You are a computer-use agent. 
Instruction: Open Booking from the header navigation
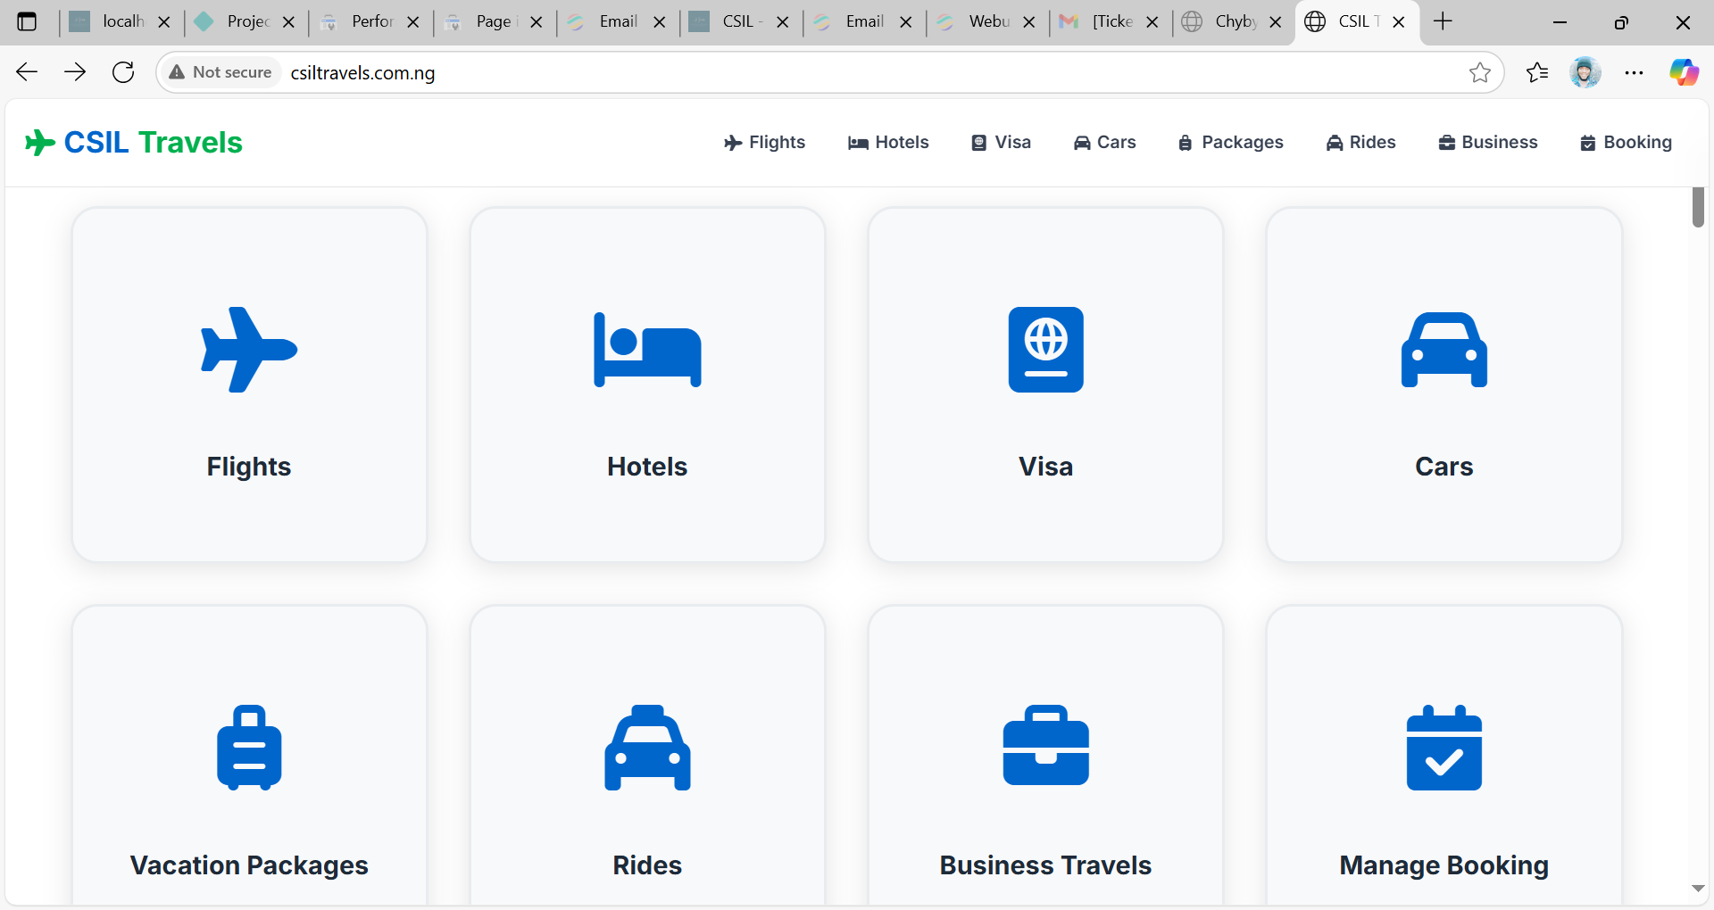pos(1626,143)
